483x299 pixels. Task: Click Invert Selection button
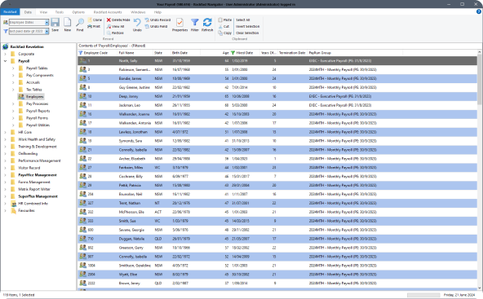tap(247, 26)
